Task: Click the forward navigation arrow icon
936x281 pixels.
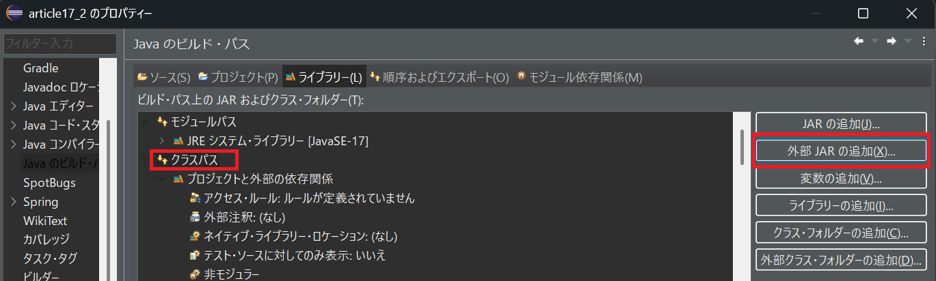Action: (891, 41)
